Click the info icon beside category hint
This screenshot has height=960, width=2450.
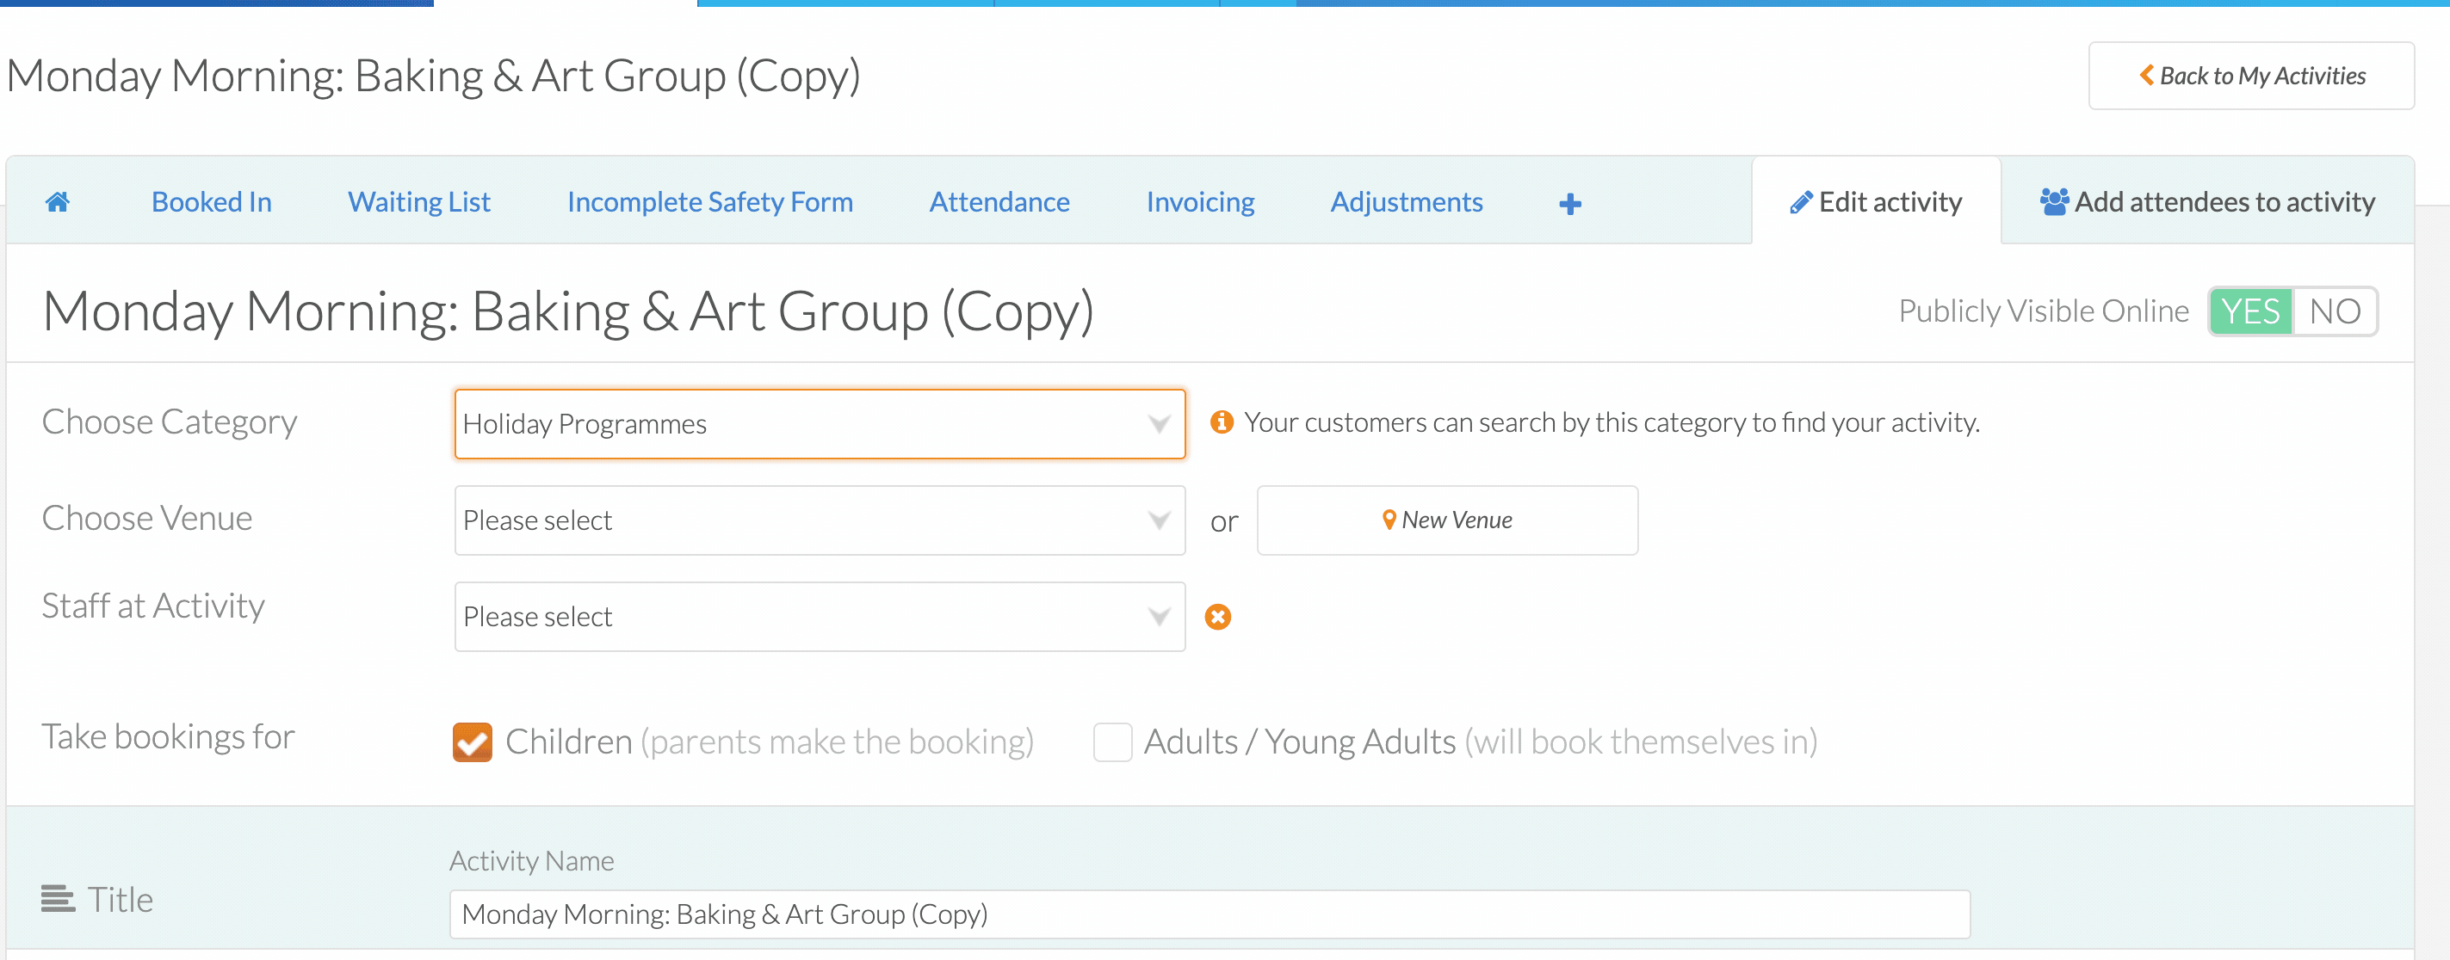point(1222,421)
